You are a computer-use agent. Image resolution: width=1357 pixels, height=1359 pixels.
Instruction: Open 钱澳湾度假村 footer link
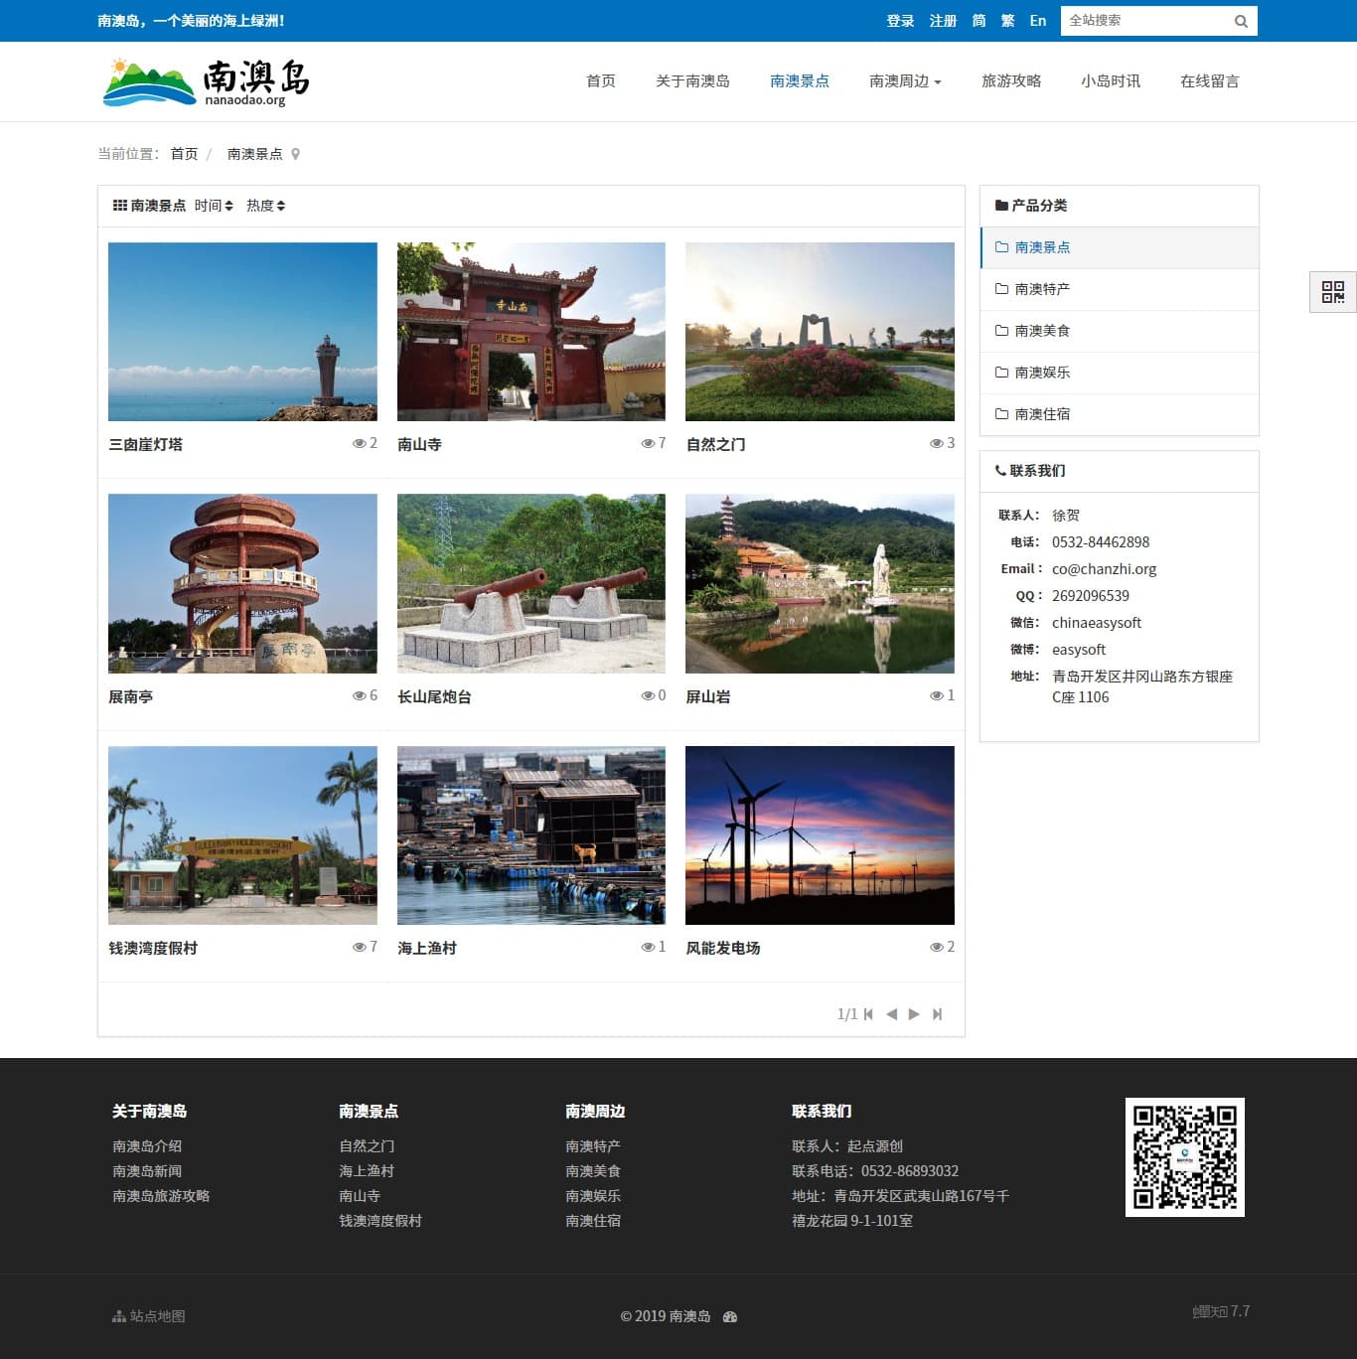point(380,1221)
